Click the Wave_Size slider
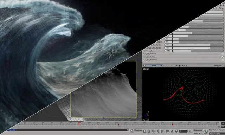This screenshot has height=135, width=225. pyautogui.click(x=194, y=51)
